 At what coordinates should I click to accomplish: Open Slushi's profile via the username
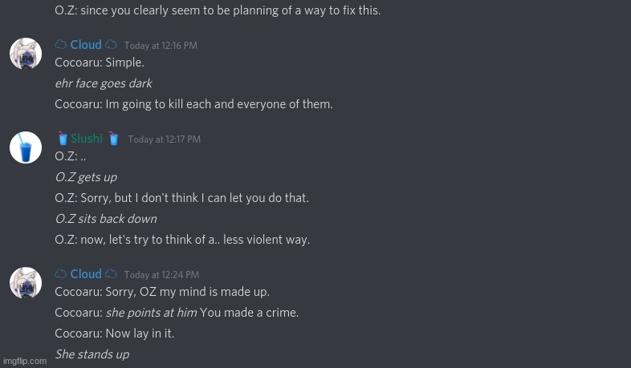[87, 139]
